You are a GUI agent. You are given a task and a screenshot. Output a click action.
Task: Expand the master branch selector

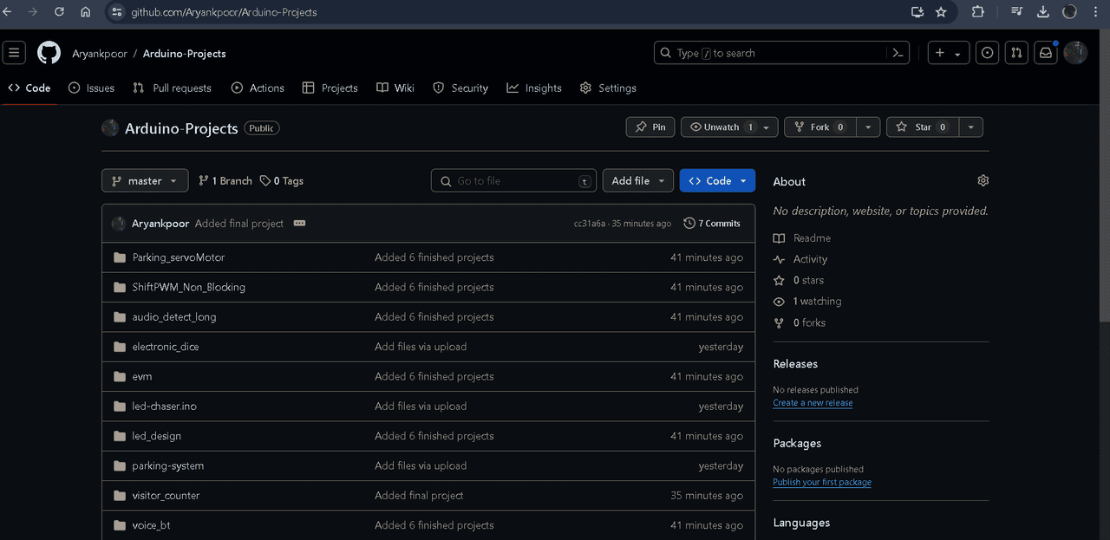pyautogui.click(x=145, y=180)
